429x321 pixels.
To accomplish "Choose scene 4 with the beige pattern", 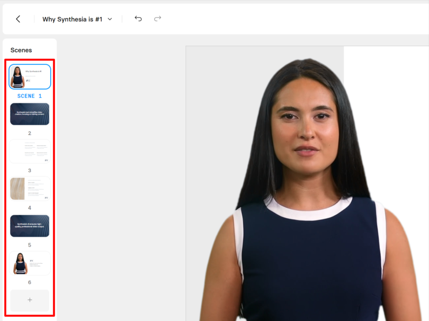I will [x=30, y=189].
